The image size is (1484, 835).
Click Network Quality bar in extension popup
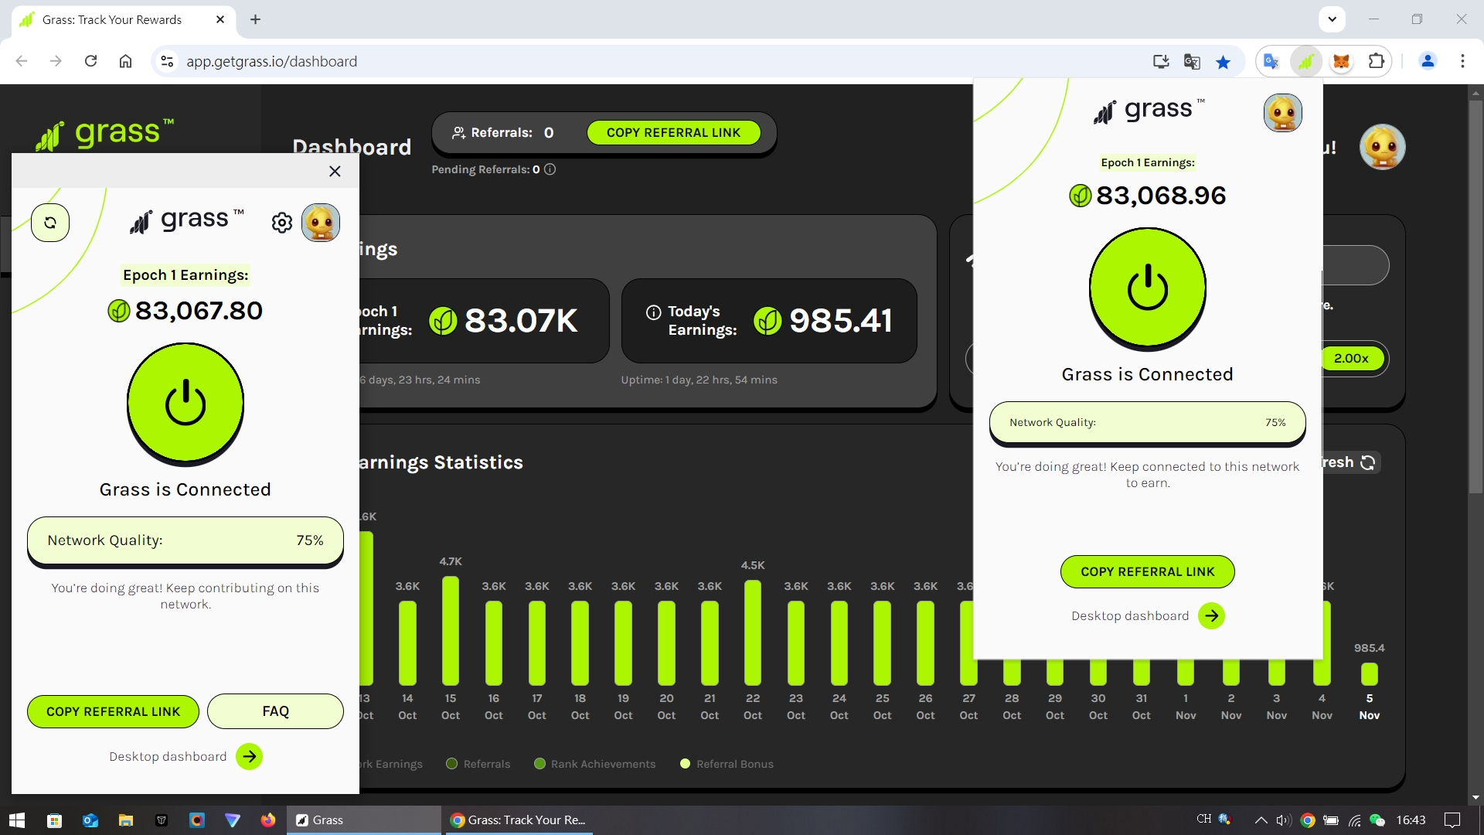click(1148, 422)
